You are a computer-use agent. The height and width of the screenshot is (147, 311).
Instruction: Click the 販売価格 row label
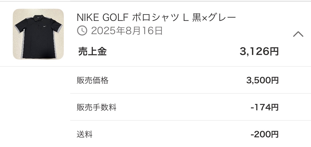(x=93, y=80)
